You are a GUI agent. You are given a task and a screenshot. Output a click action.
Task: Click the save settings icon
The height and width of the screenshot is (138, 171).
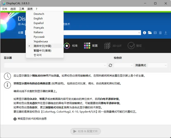coord(155,33)
